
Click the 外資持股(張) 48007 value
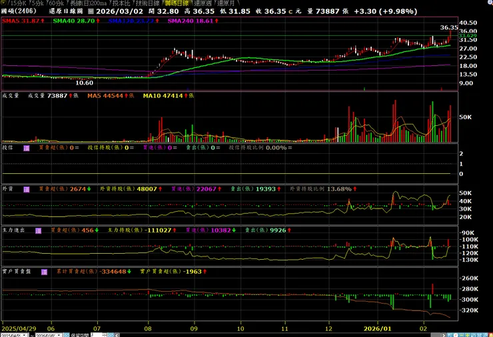tap(147, 189)
